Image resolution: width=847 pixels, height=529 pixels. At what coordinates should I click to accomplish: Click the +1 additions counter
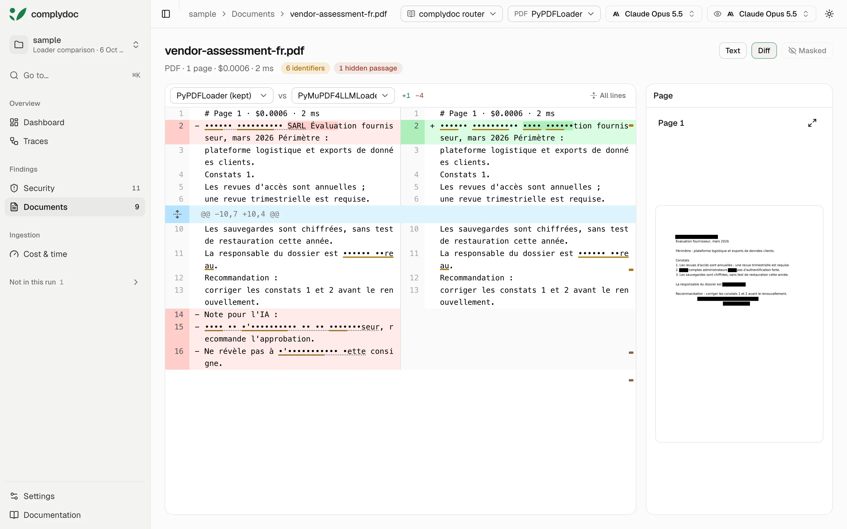coord(406,96)
